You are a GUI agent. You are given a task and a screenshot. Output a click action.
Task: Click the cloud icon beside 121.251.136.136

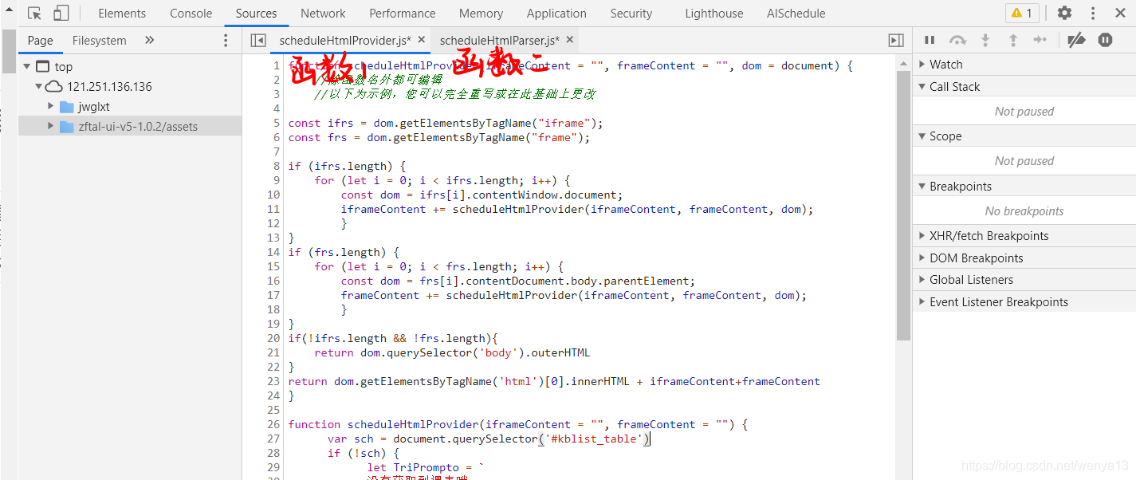[x=53, y=87]
